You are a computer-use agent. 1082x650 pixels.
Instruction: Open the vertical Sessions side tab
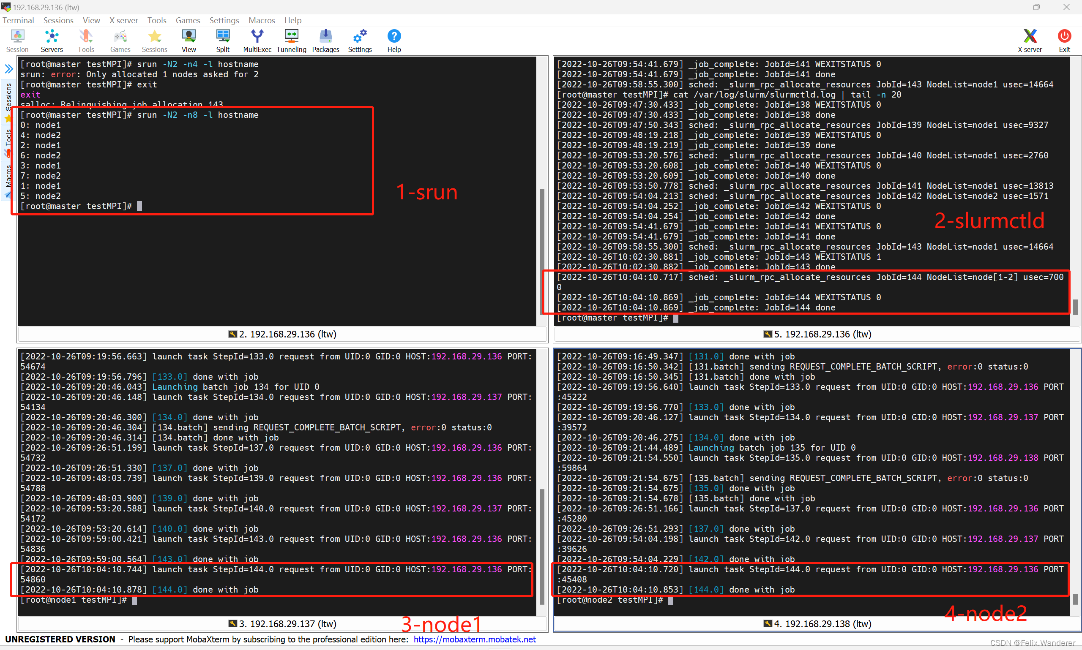(8, 97)
